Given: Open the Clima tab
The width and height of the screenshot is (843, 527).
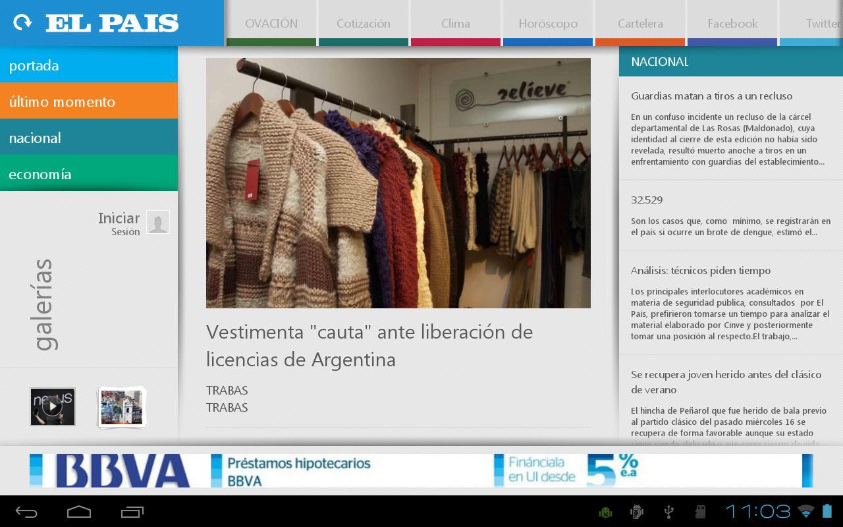Looking at the screenshot, I should click(x=455, y=23).
